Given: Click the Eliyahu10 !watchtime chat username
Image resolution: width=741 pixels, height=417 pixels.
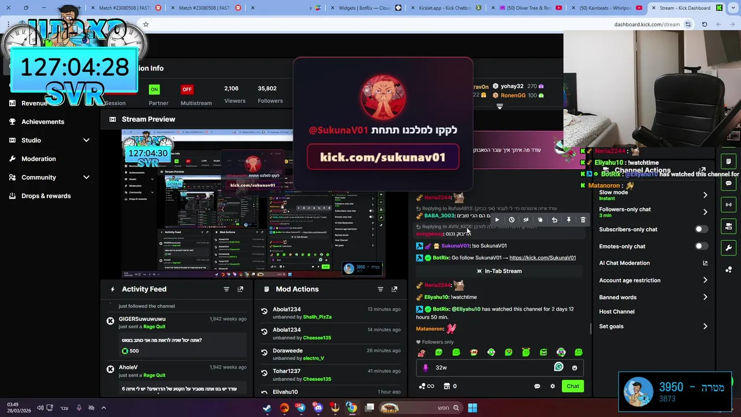Looking at the screenshot, I should click(436, 297).
